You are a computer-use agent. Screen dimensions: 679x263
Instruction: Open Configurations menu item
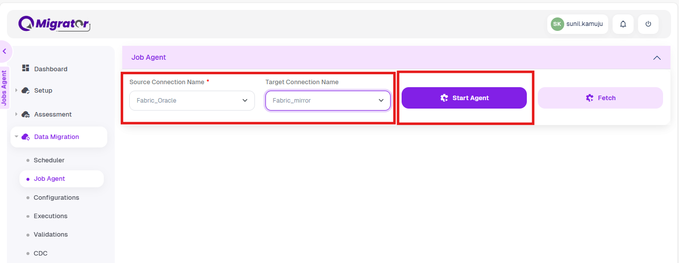[56, 198]
